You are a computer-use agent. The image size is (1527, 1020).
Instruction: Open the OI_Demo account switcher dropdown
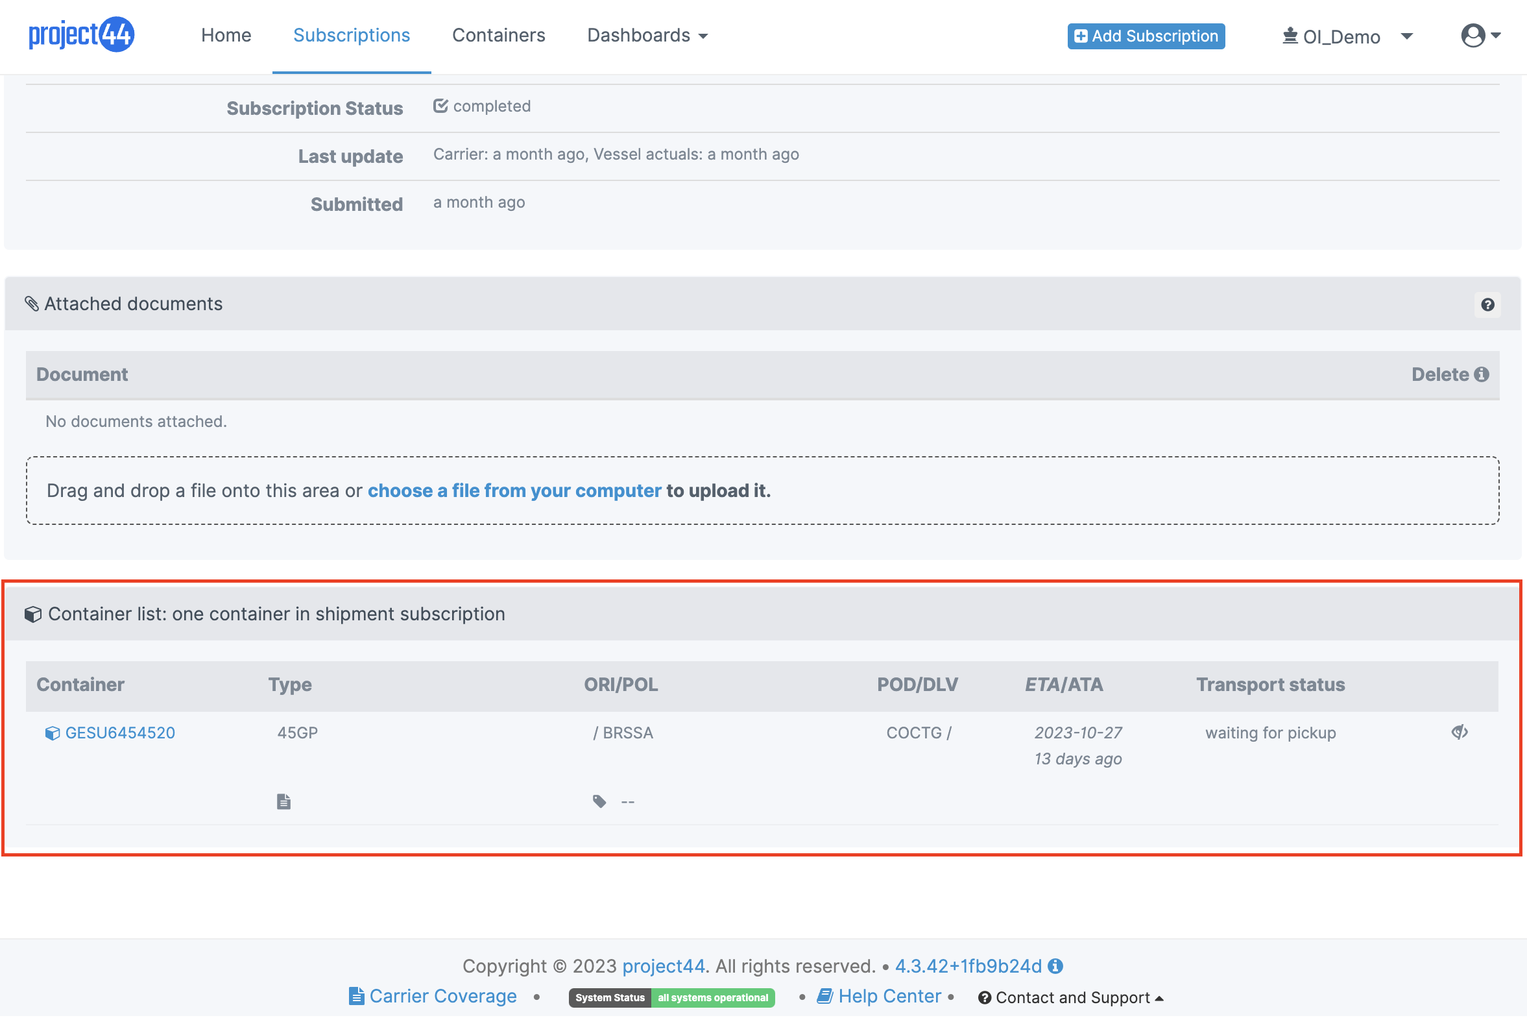(1347, 36)
